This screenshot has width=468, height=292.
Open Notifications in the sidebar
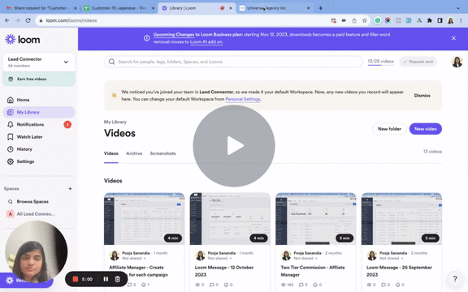30,125
